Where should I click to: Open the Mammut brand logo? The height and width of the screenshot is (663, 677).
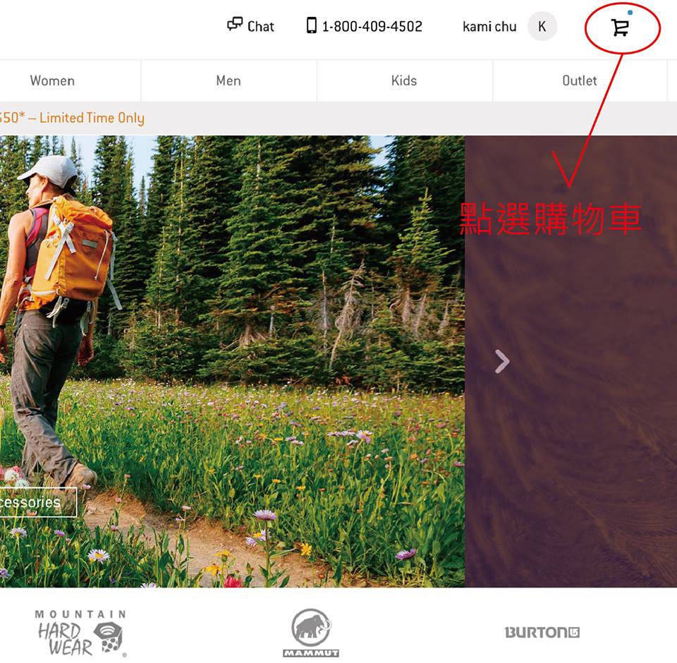click(311, 633)
